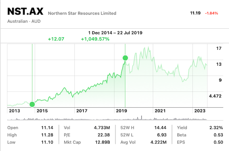The height and width of the screenshot is (151, 229).
Task: Click the Avg Vol label
Action: tap(128, 142)
